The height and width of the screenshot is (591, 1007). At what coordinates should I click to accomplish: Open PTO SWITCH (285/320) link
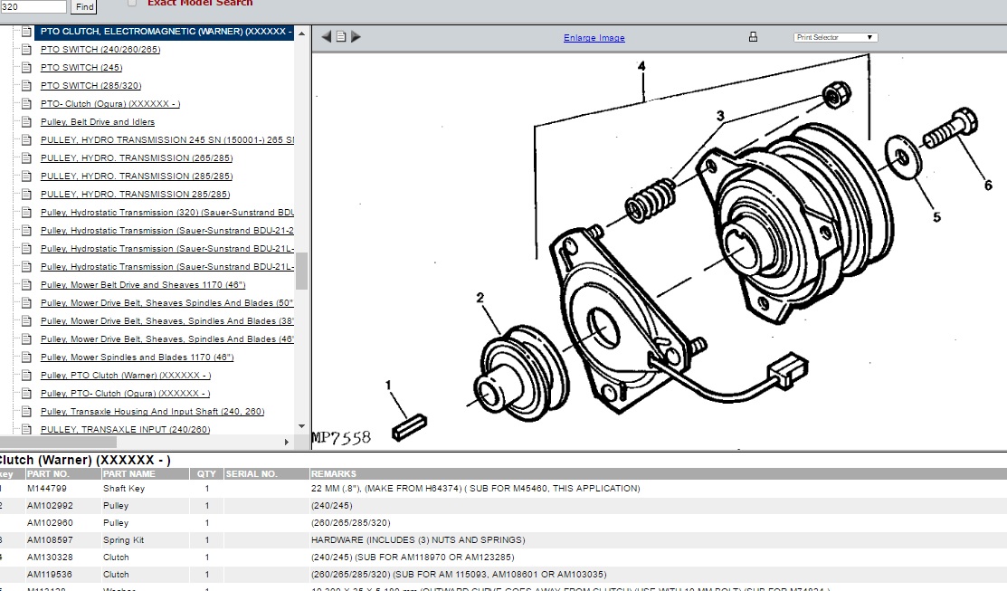[90, 85]
